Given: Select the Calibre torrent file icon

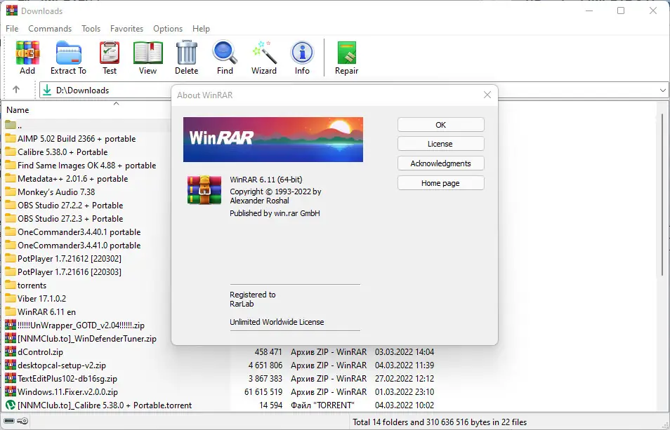Looking at the screenshot, I should point(11,405).
